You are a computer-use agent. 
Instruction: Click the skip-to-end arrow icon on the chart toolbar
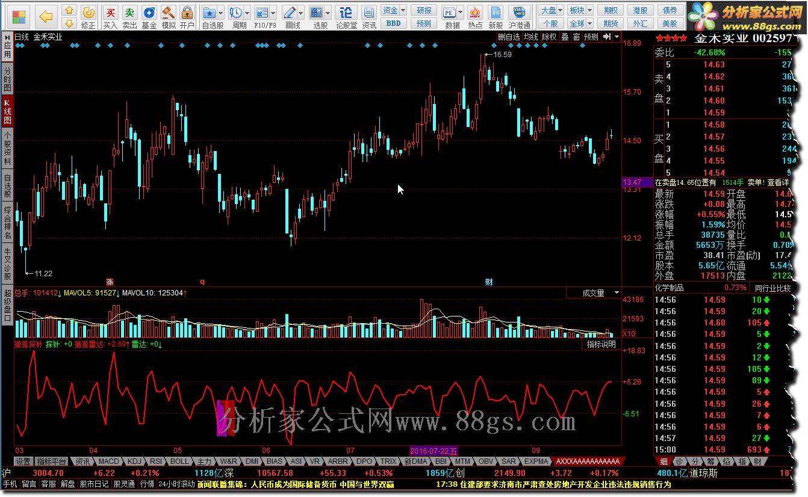click(x=607, y=37)
